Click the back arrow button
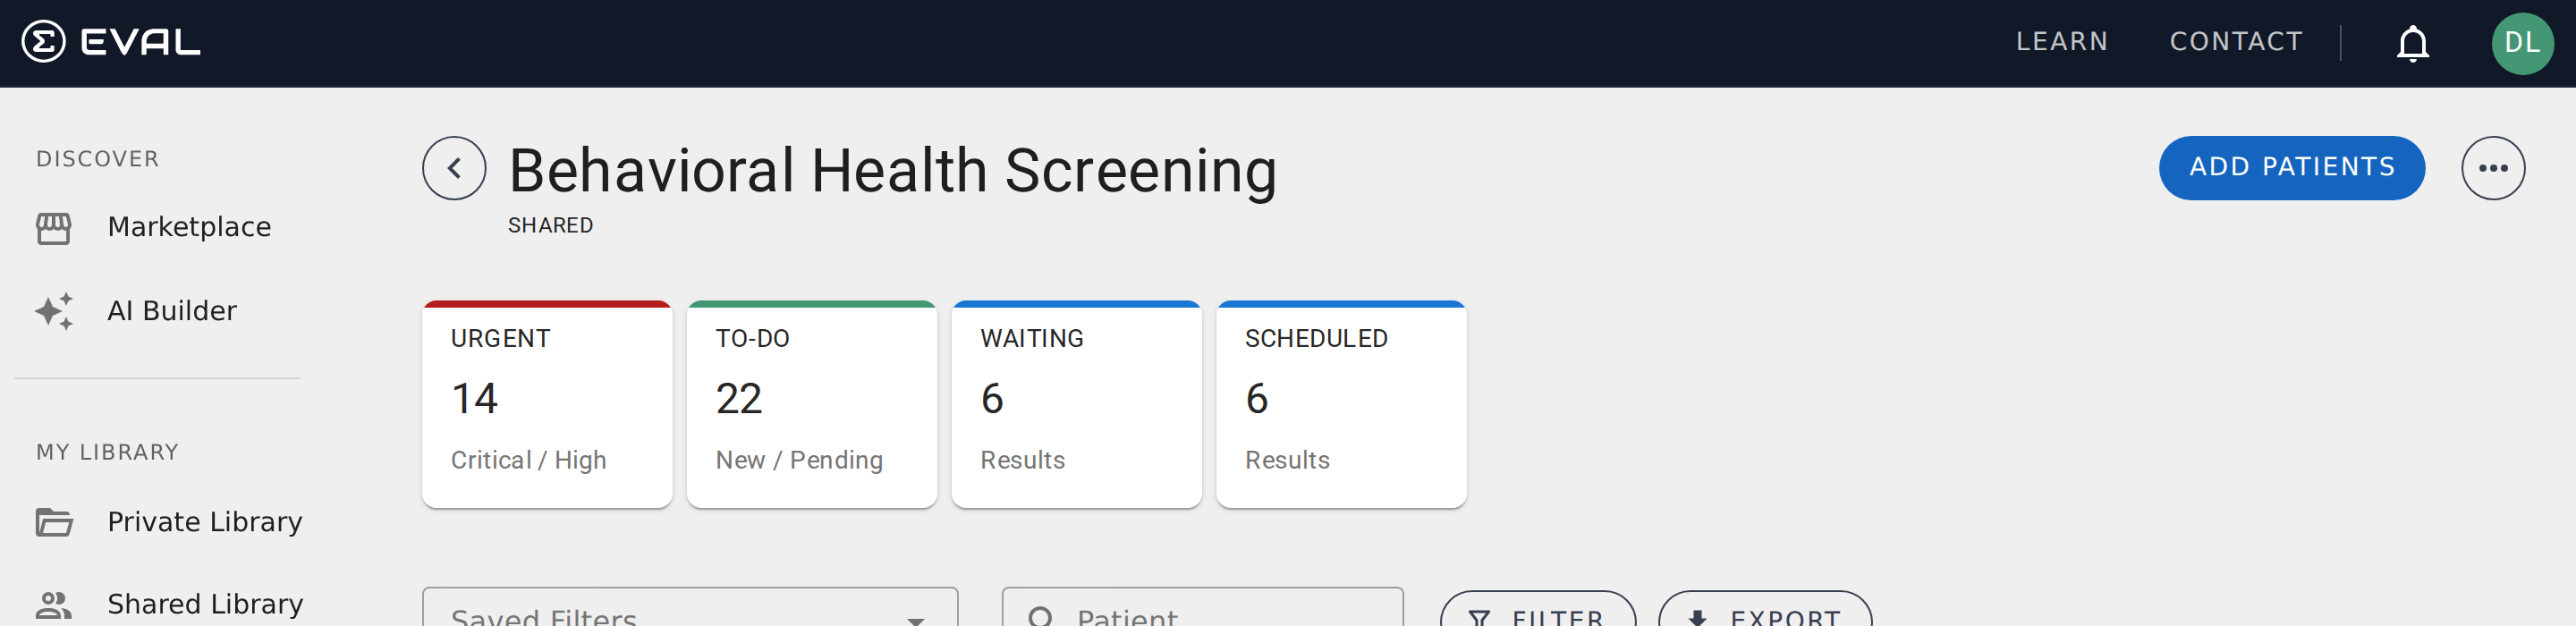The height and width of the screenshot is (626, 2576). (454, 168)
